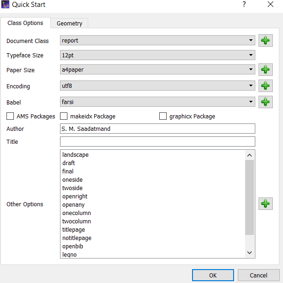Click the Cancel button
The image size is (283, 283).
coord(259,275)
